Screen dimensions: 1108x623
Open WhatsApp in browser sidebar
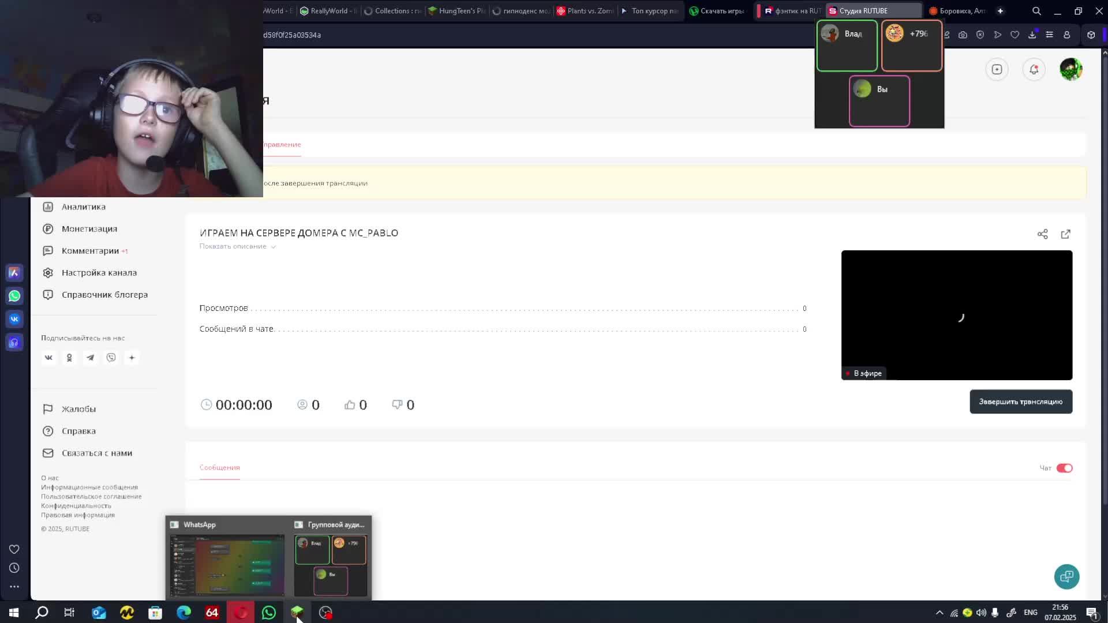click(x=14, y=296)
